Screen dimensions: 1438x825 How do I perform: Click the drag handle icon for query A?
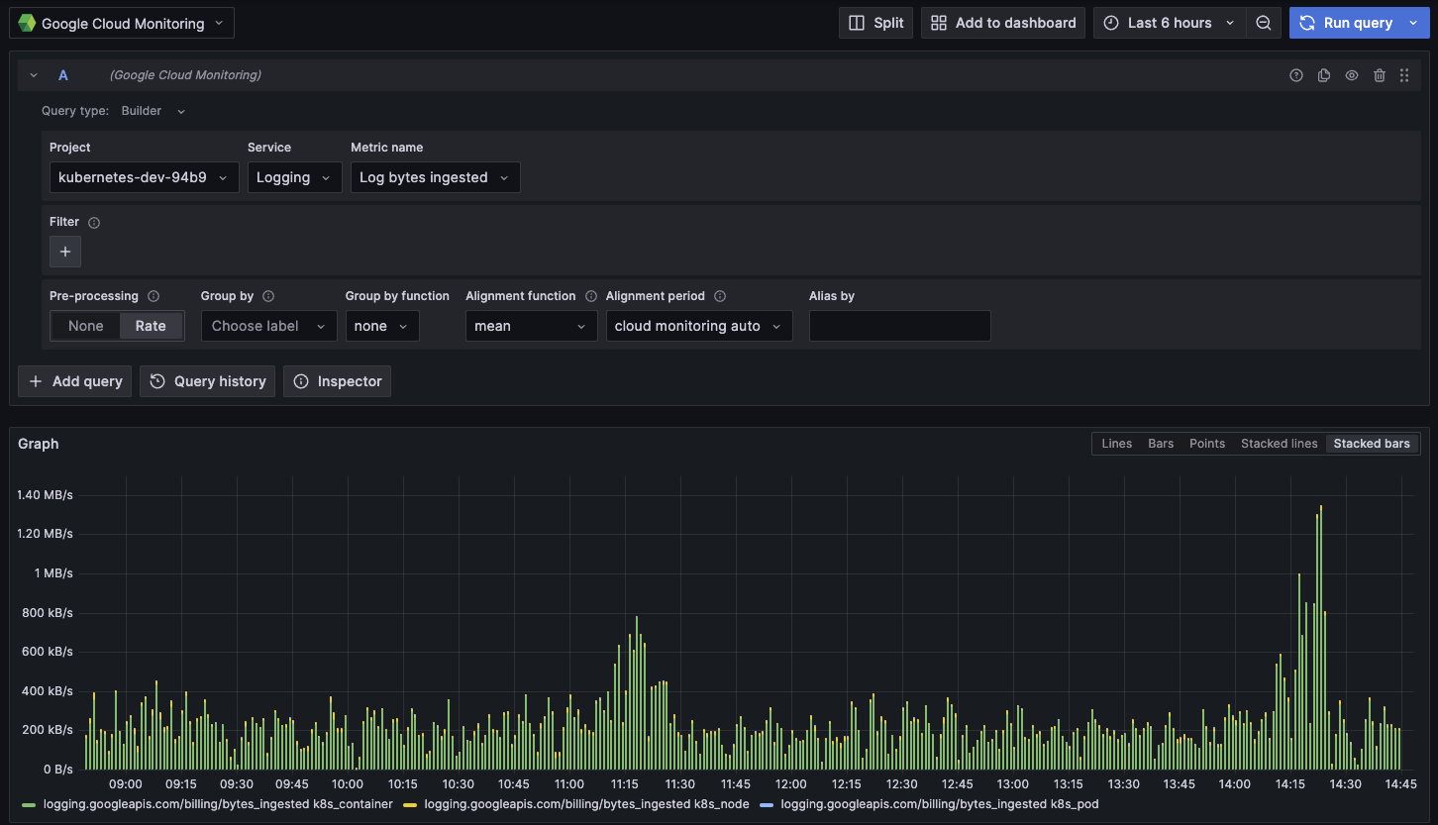point(1404,75)
